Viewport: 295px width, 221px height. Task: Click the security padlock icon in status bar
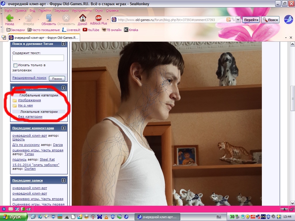[292, 209]
